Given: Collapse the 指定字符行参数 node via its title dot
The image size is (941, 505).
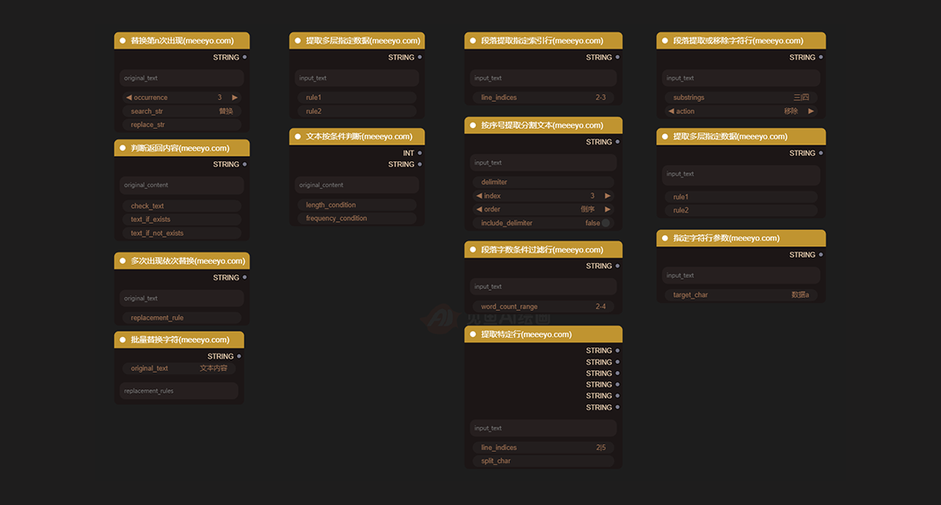Looking at the screenshot, I should tap(665, 238).
